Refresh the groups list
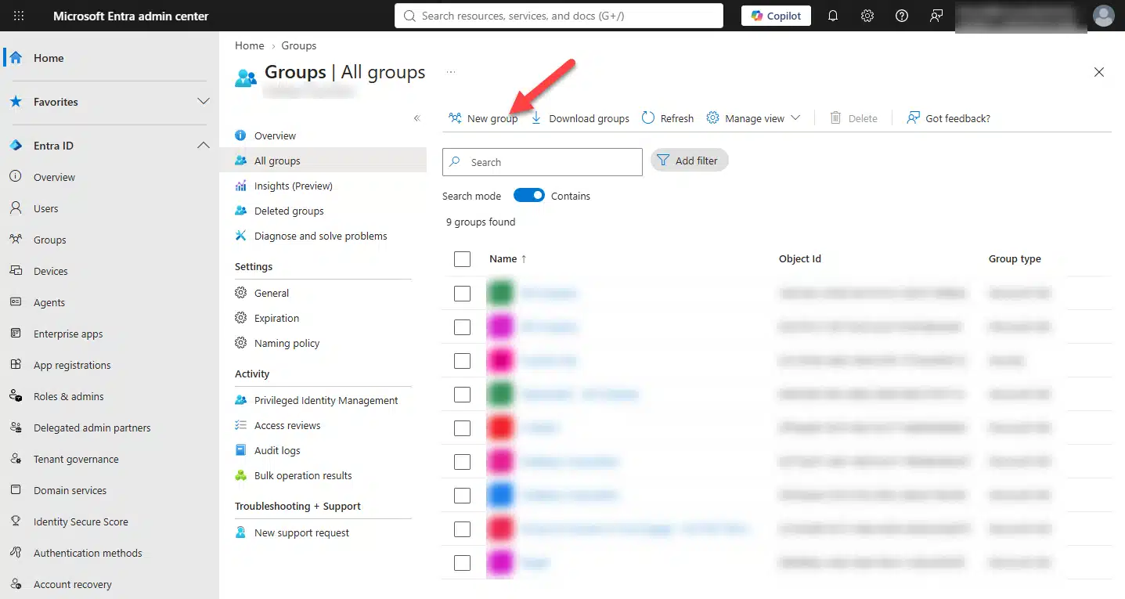Viewport: 1125px width, 599px height. [x=668, y=118]
